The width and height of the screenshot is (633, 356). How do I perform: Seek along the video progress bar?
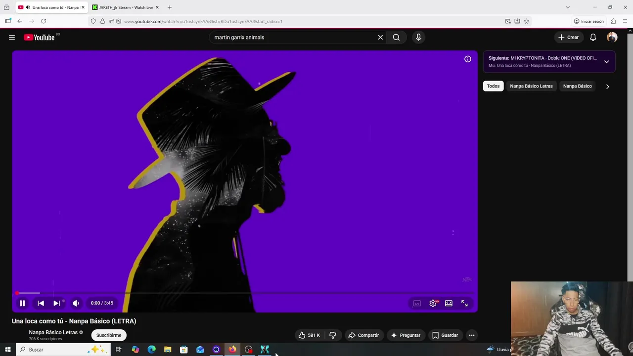(x=245, y=293)
